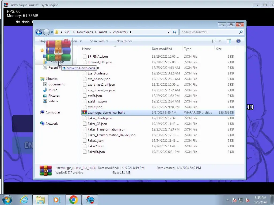Open the Open button dropdown arrow
Image resolution: width=274 pixels, height=205 pixels.
tap(81, 41)
